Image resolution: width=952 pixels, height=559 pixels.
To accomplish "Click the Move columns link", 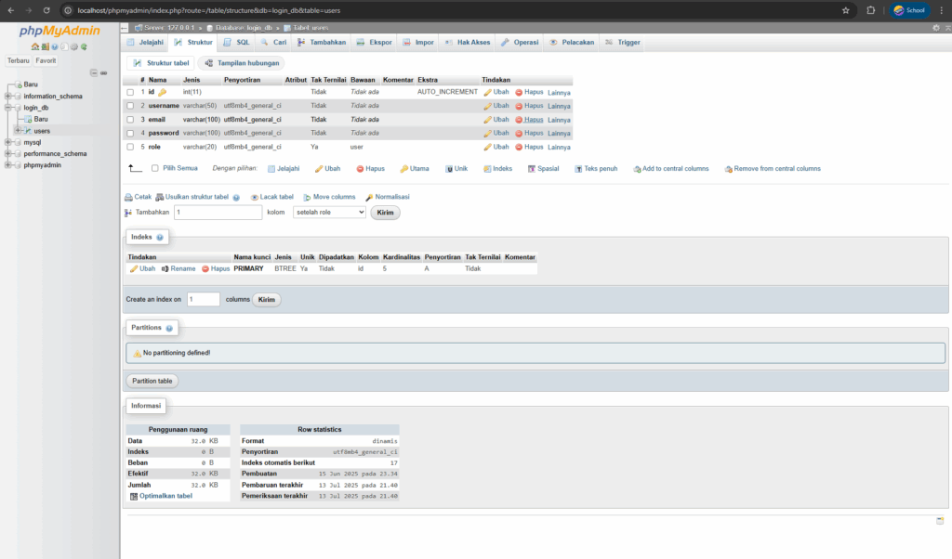I will (330, 197).
